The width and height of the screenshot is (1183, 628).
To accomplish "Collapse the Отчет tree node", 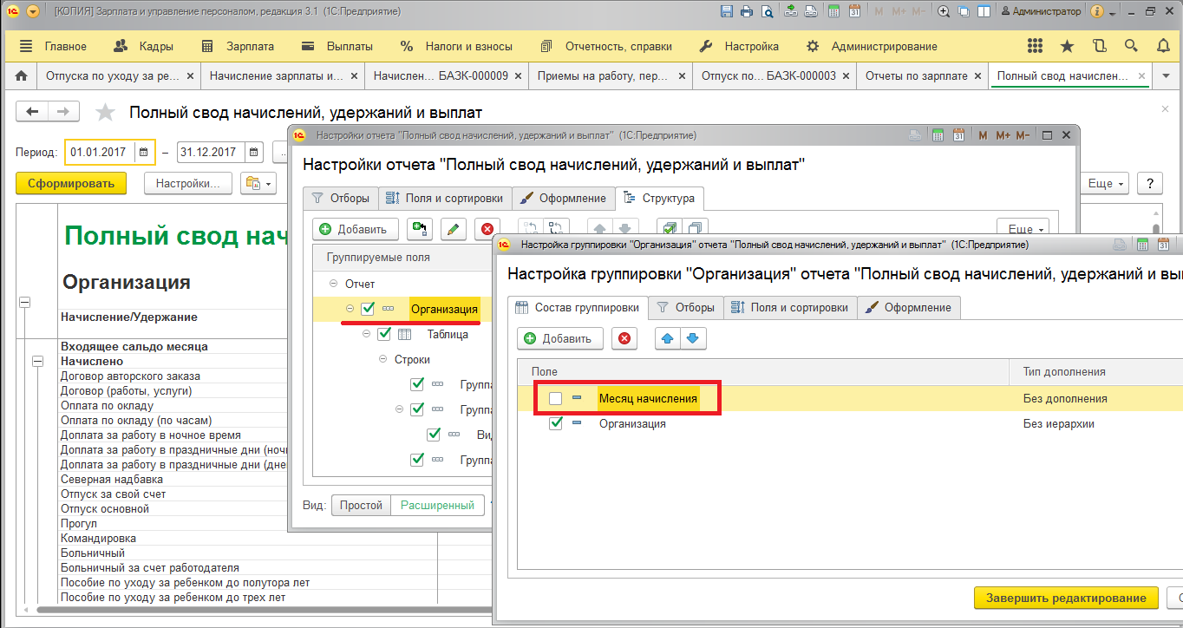I will pyautogui.click(x=334, y=284).
